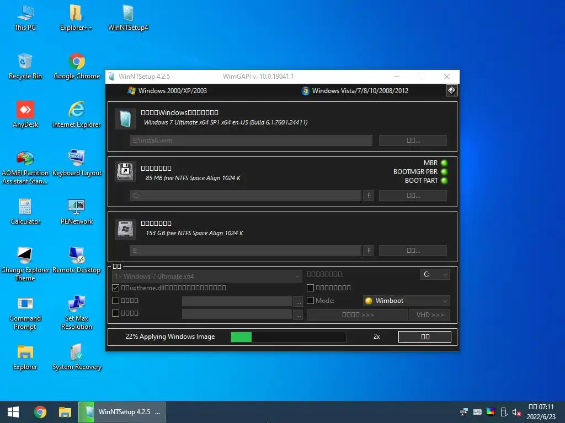Toggle the uxtheme.dll patch checkbox
The image size is (565, 423).
click(x=116, y=288)
